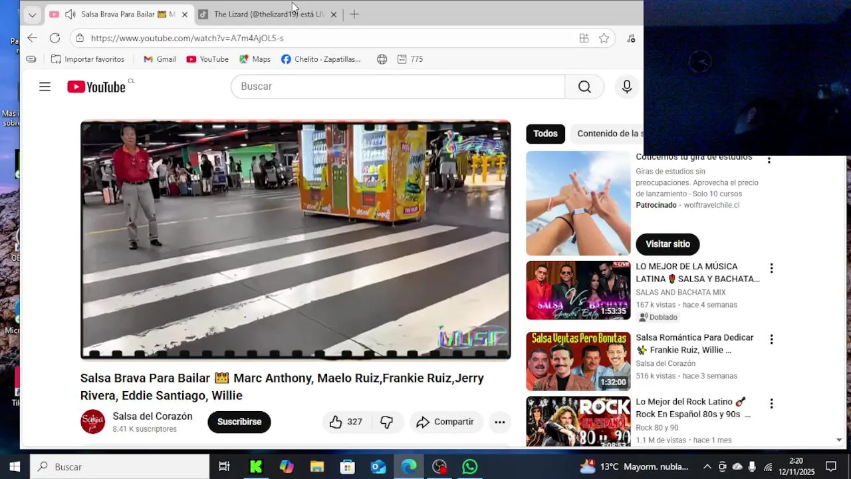Mute the Salsa Brava tab audio speaker
Screen dimensions: 851x479
[70, 14]
